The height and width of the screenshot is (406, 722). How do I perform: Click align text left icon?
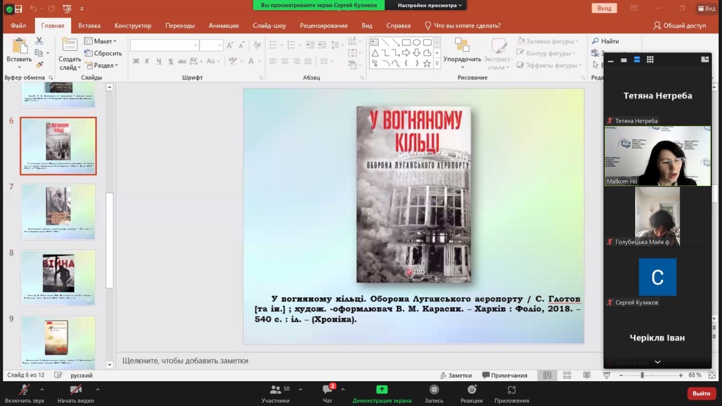[x=273, y=61]
